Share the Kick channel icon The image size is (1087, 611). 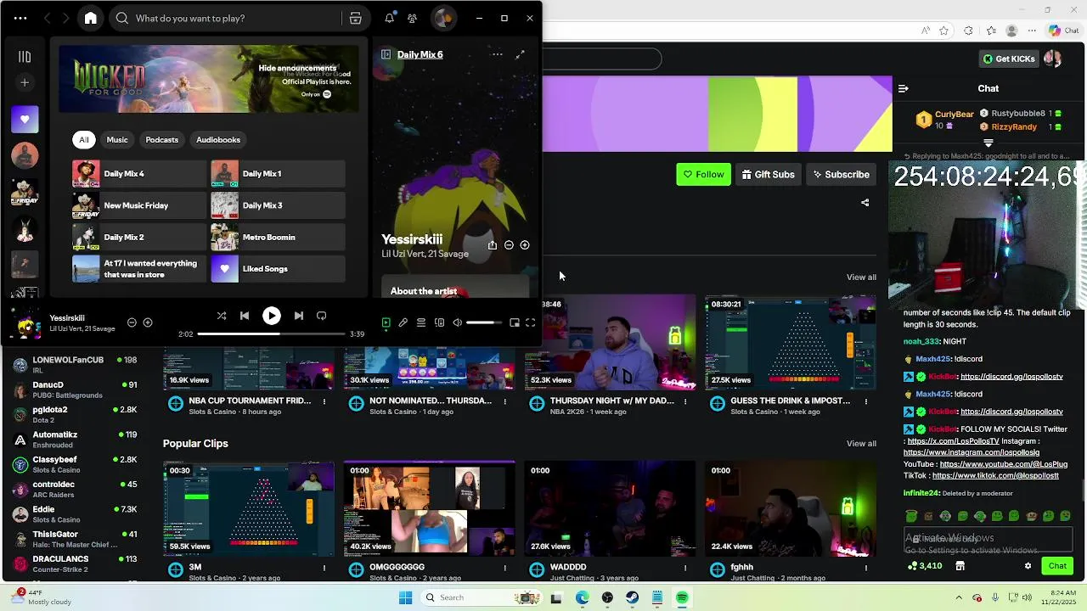pos(865,203)
